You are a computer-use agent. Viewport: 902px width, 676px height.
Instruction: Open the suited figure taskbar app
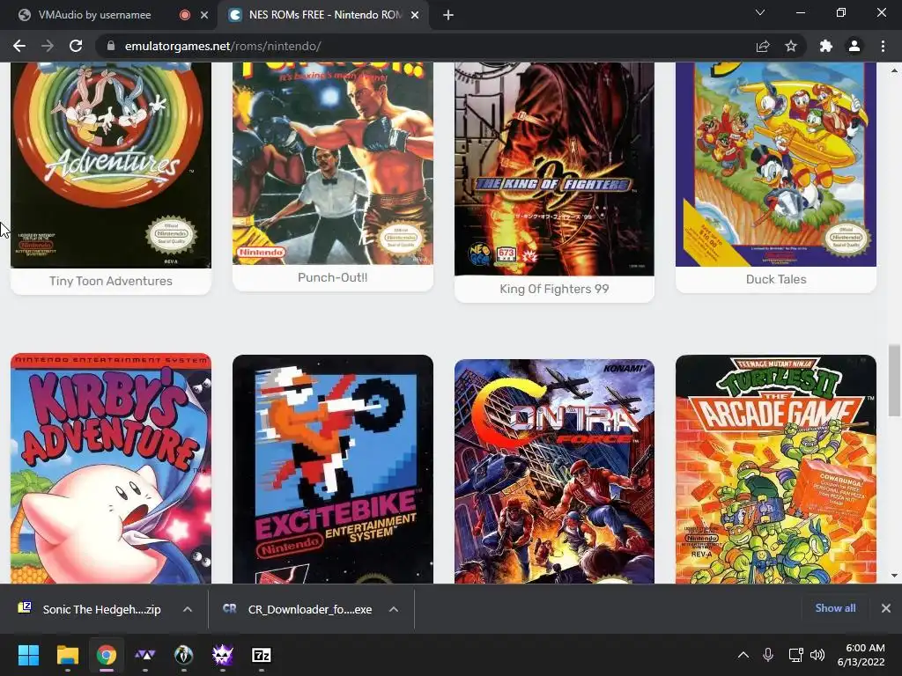183,655
